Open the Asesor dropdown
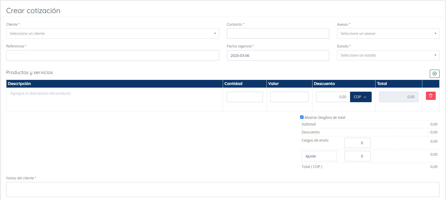Viewport: 446px width, 200px height. pos(388,34)
